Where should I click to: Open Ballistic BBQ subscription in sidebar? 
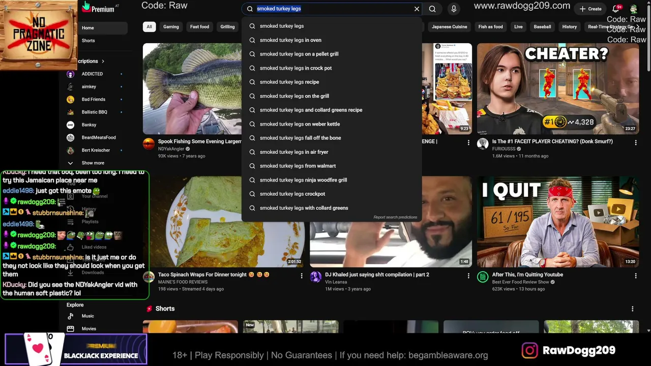(95, 112)
